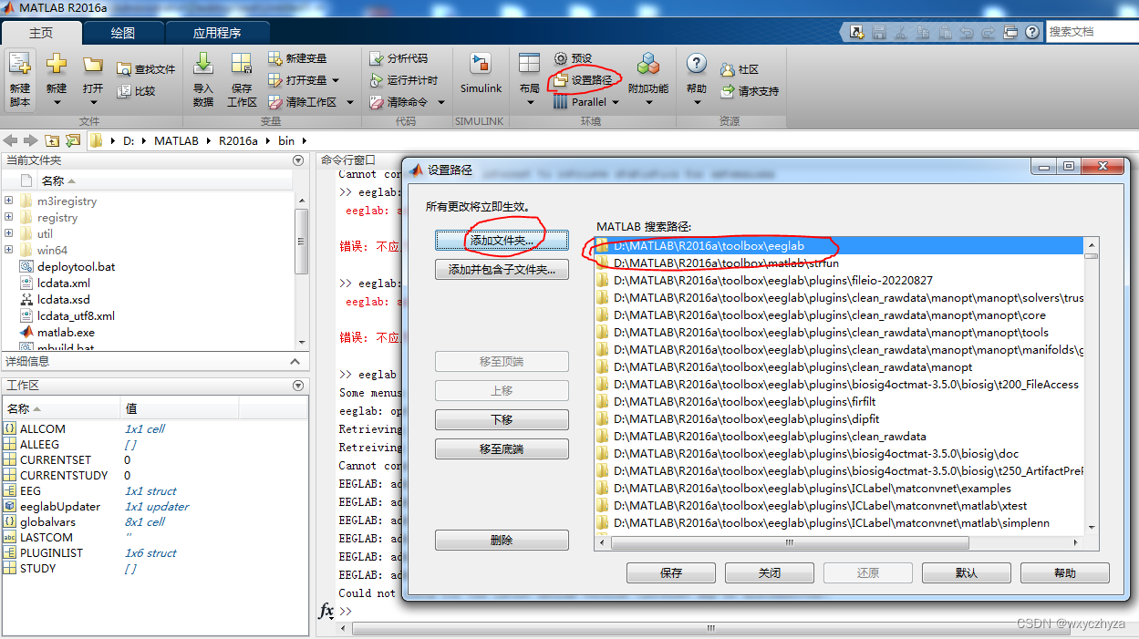Open 清除工作区 (Clear Workspace) dropdown
1139x639 pixels.
click(350, 102)
